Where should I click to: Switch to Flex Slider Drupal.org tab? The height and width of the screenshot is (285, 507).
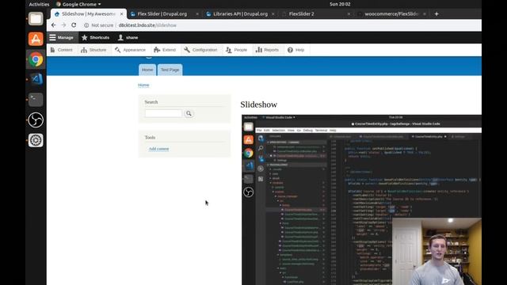pos(162,14)
